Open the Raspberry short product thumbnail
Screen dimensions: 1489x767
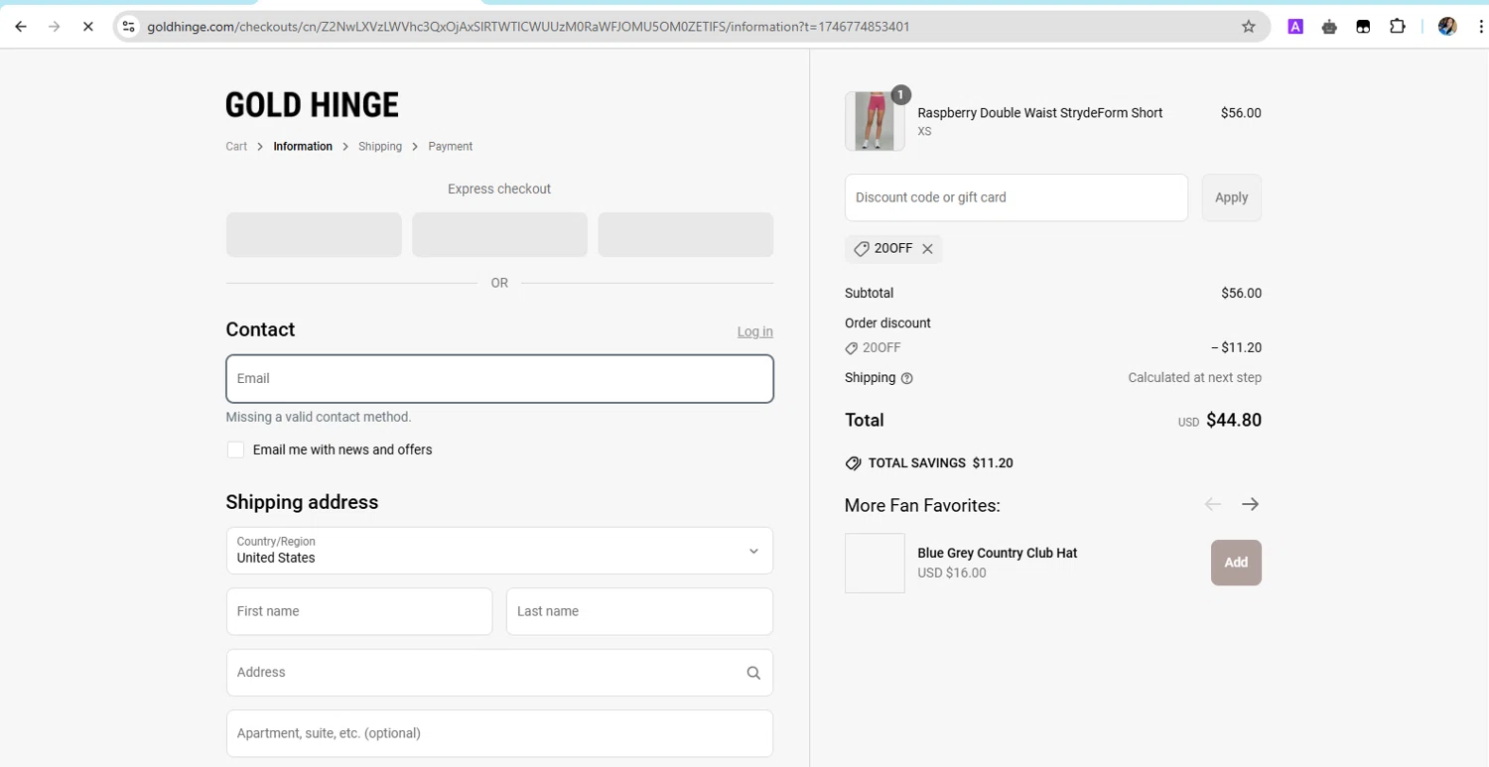[875, 121]
